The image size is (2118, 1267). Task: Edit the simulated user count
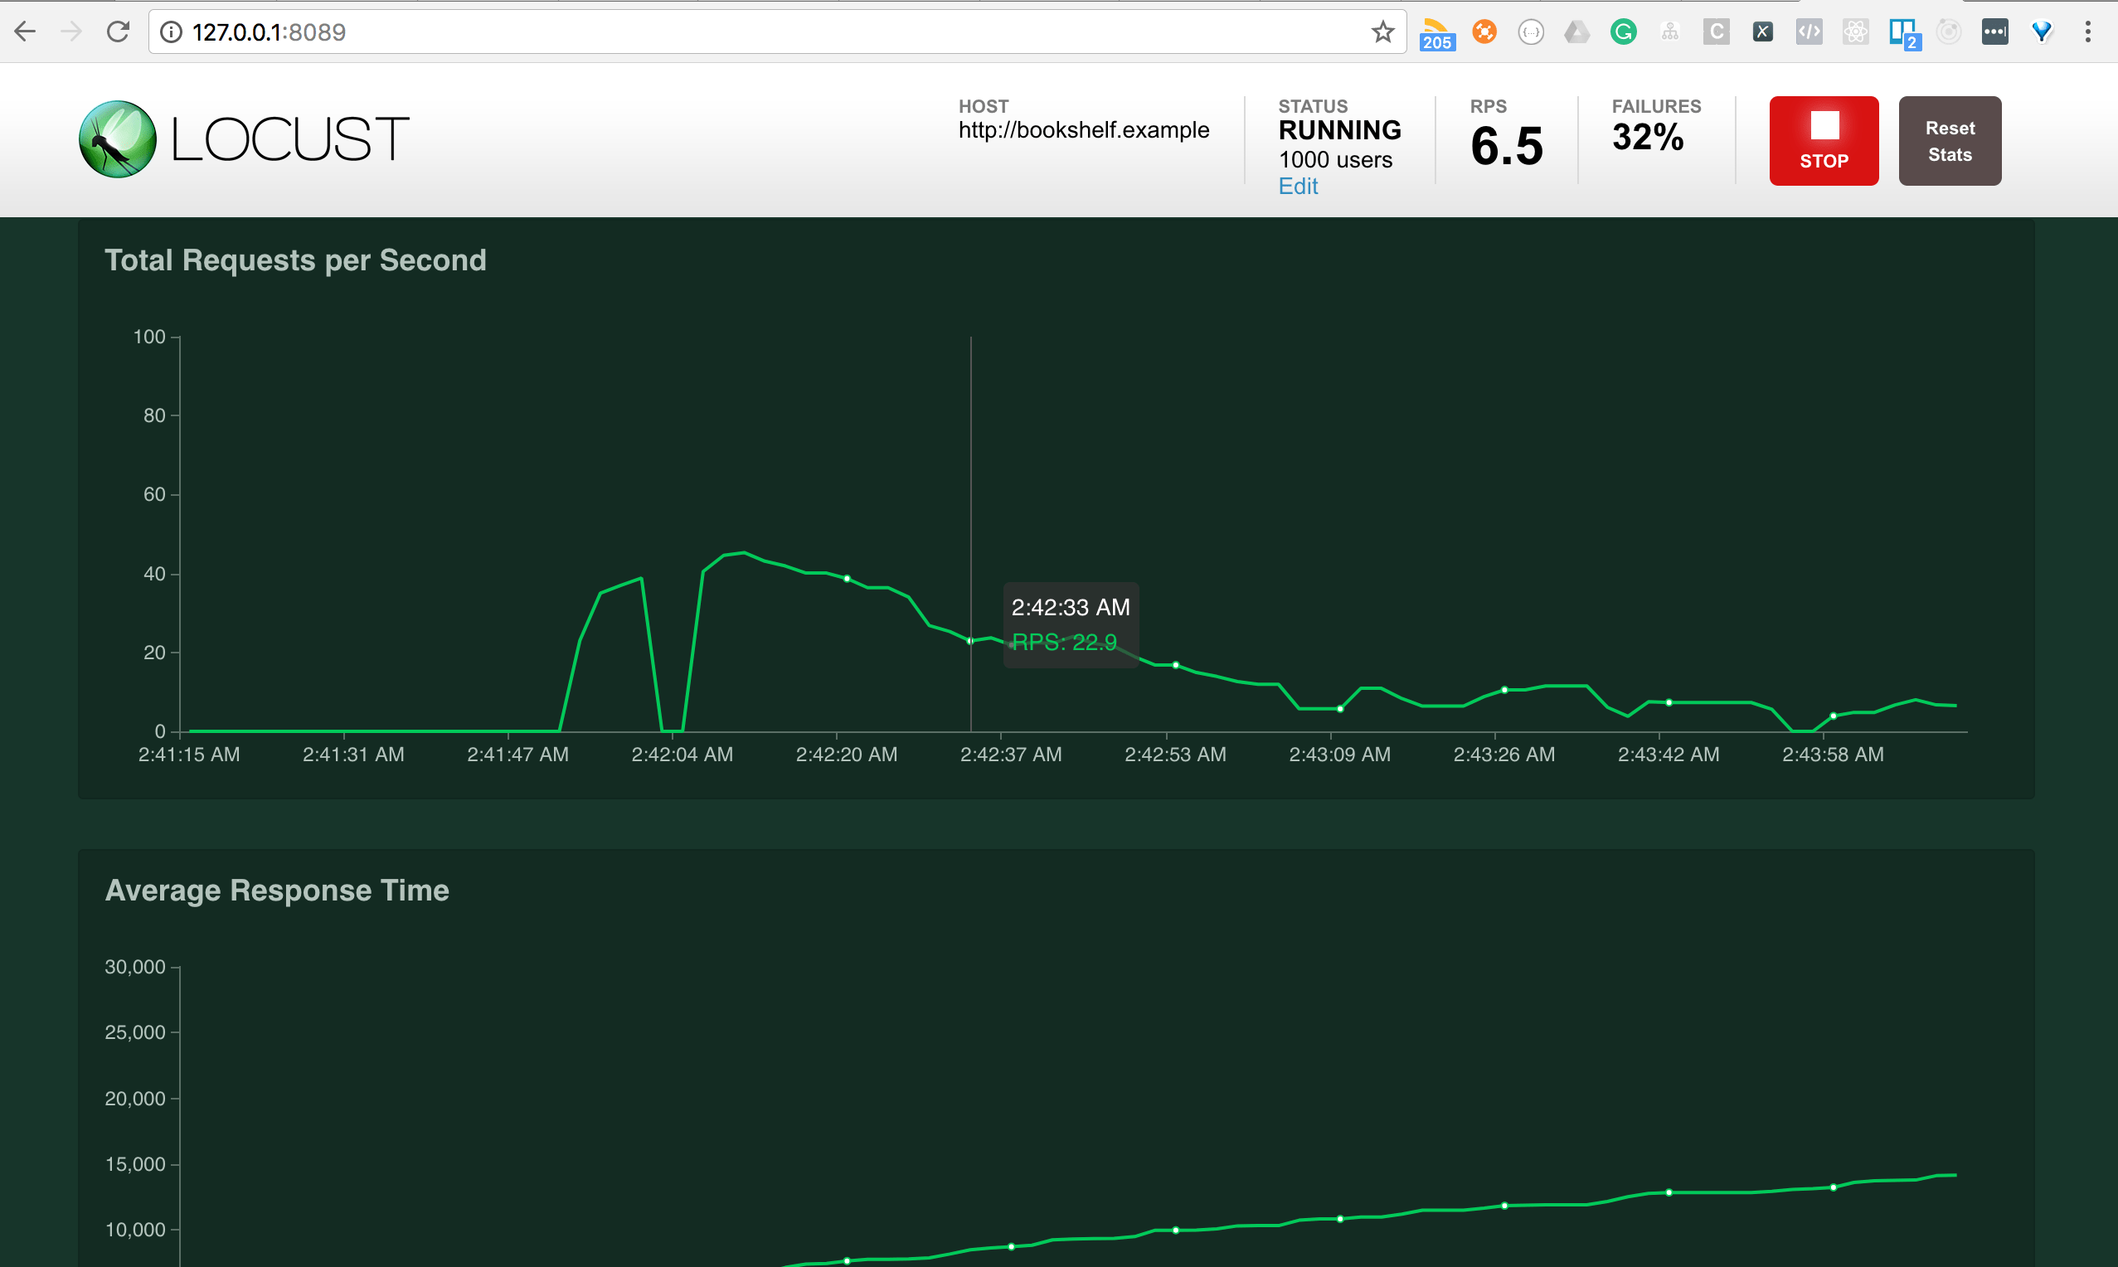[1298, 186]
